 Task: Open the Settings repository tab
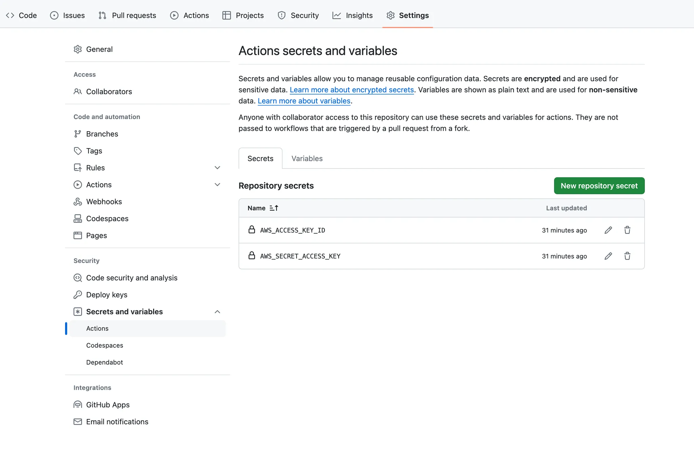click(408, 15)
